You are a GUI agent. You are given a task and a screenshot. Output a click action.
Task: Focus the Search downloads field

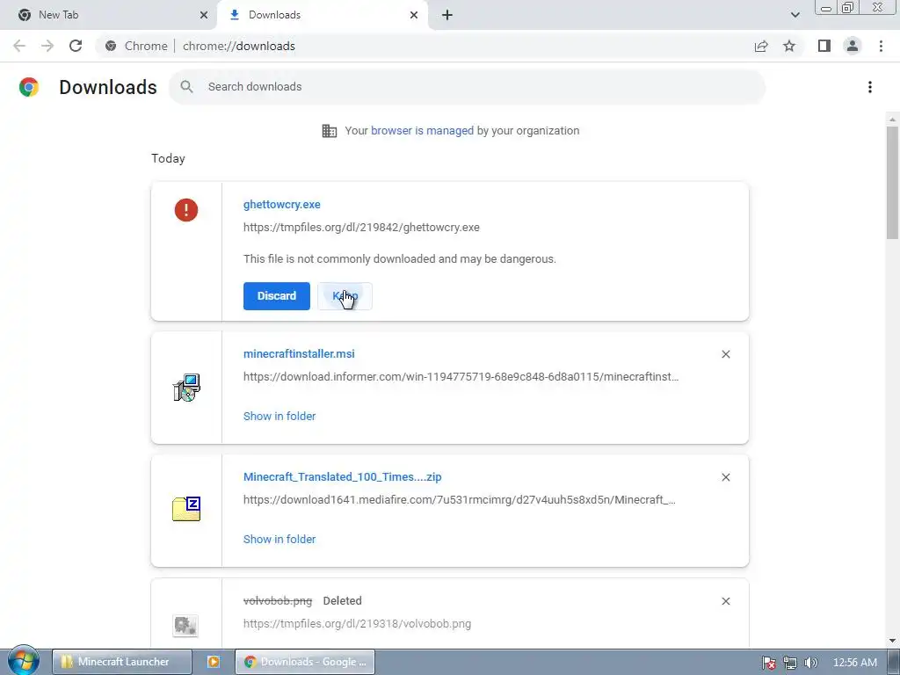pos(468,87)
